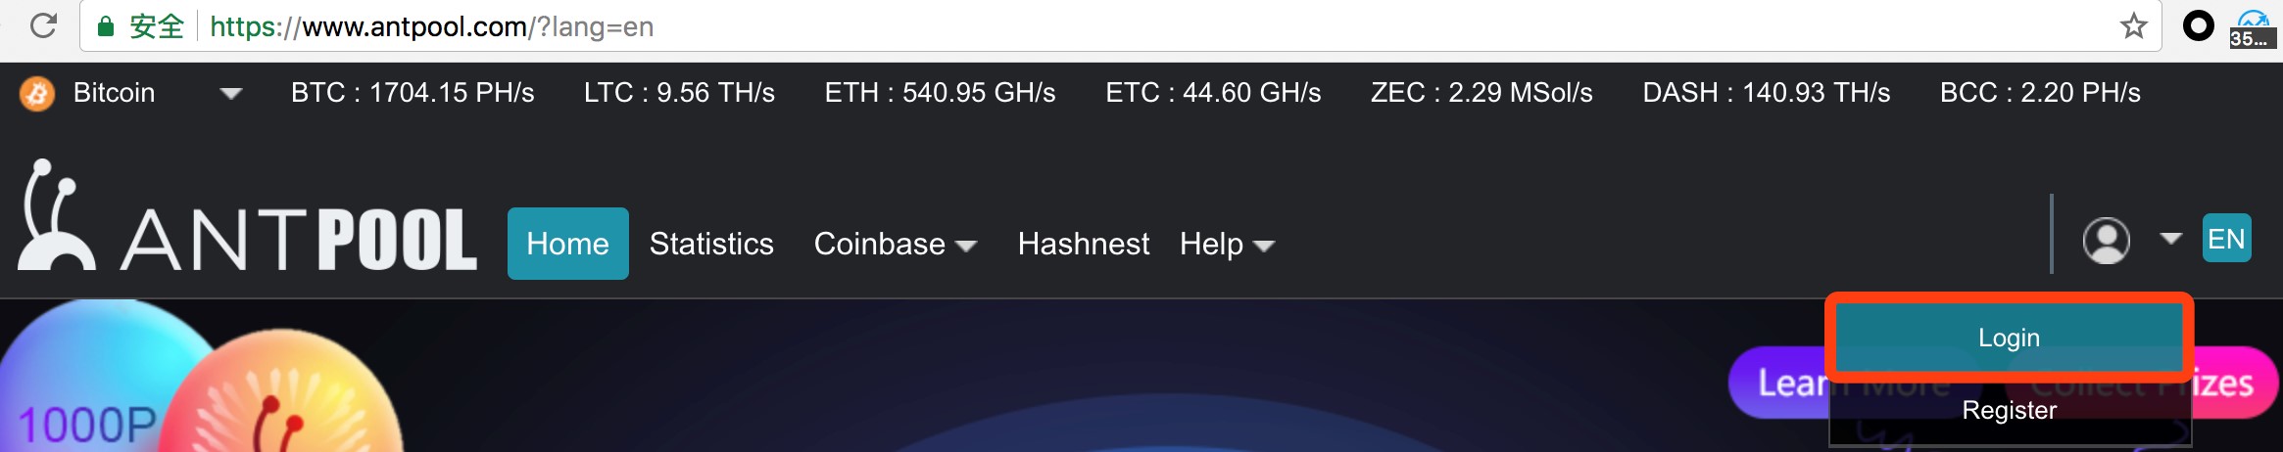Open the black circle extension icon
2283x452 pixels.
click(2198, 26)
